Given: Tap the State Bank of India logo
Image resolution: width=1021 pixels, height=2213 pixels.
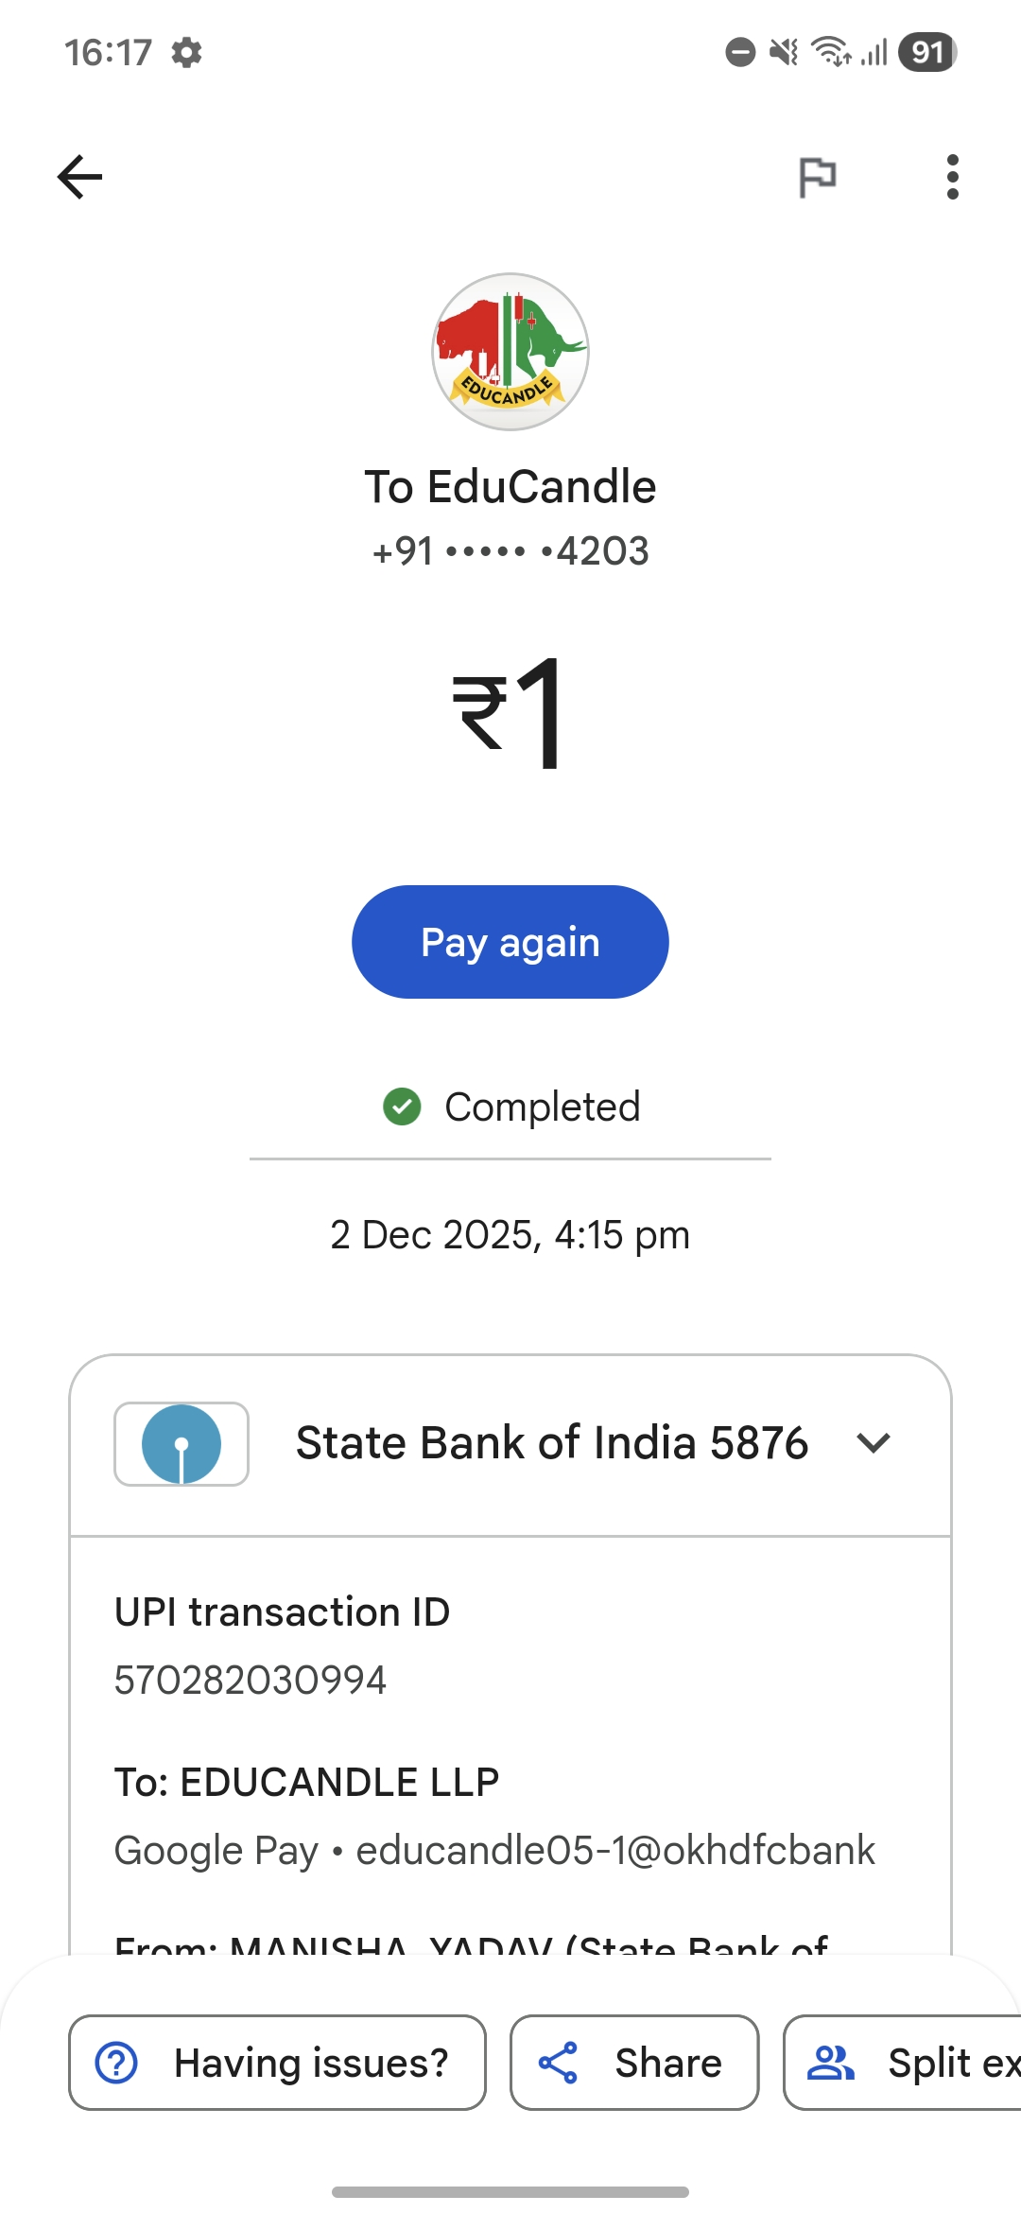Looking at the screenshot, I should [x=182, y=1444].
